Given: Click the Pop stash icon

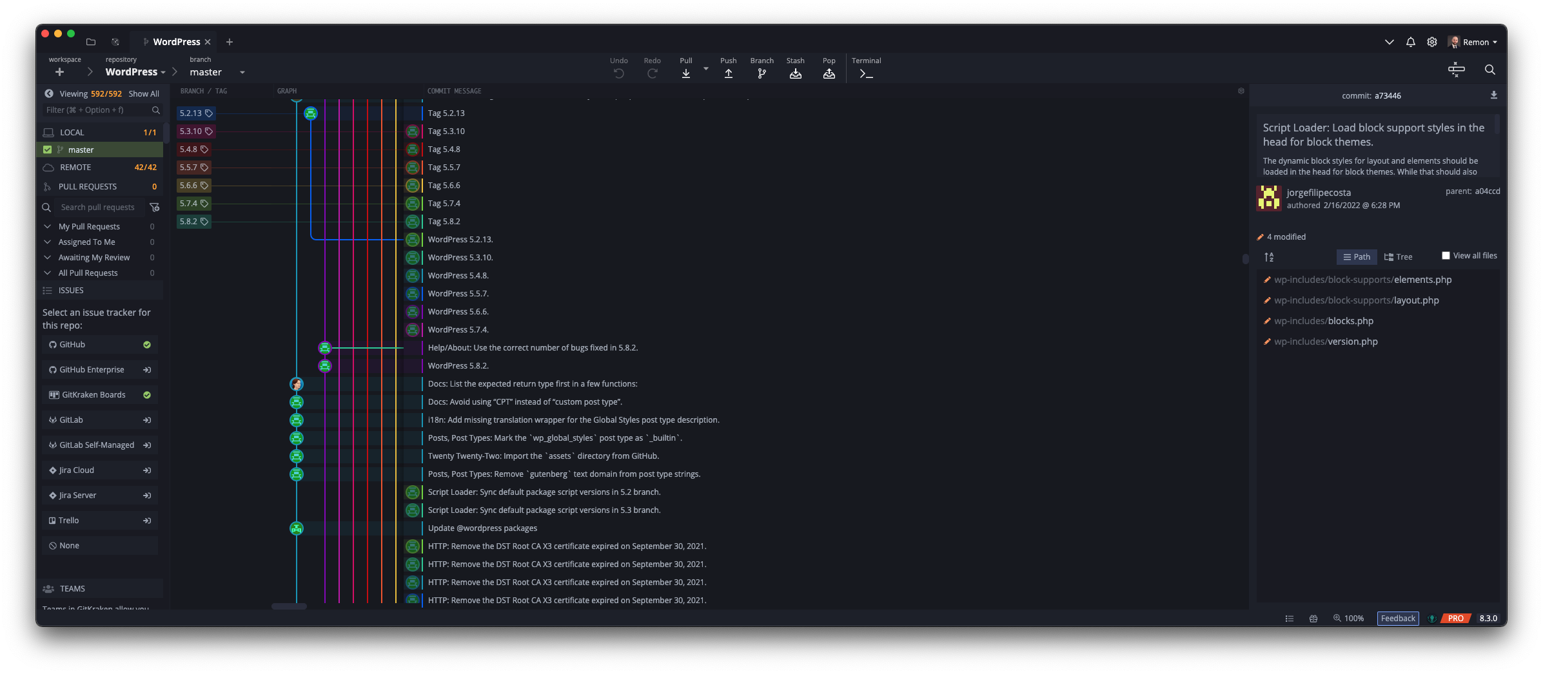Looking at the screenshot, I should click(x=829, y=73).
